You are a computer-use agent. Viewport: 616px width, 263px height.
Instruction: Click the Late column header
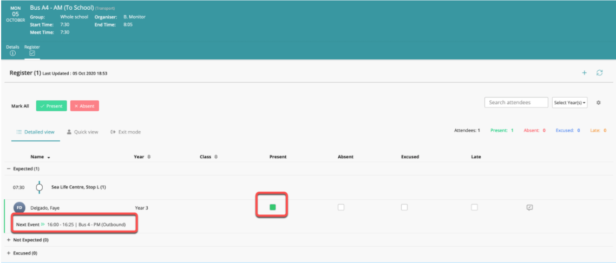coord(476,157)
